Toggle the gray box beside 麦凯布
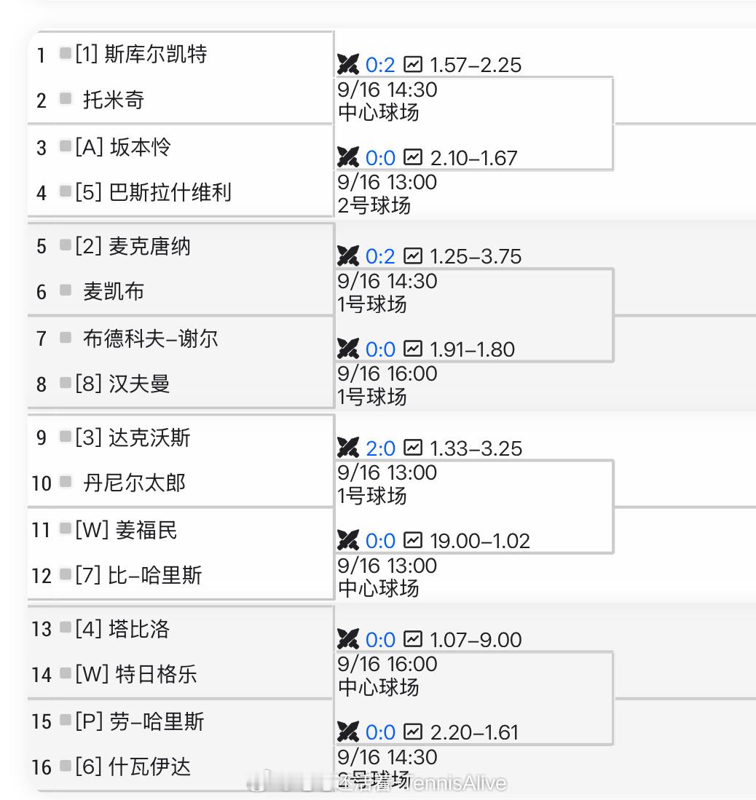Screen dimensions: 756x800 [66, 290]
